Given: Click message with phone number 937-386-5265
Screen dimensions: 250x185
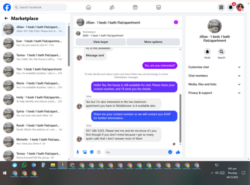Looking at the screenshot, I should pyautogui.click(x=122, y=134).
